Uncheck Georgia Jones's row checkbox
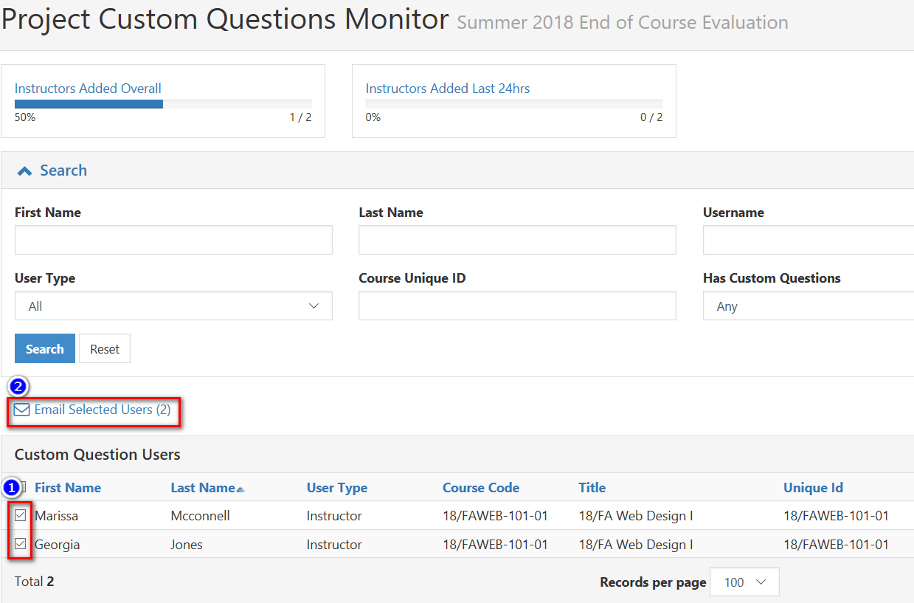 tap(21, 544)
